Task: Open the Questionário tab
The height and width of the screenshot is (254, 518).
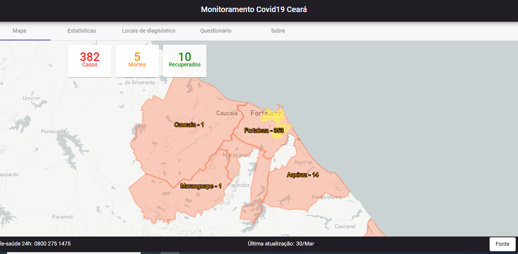Action: click(x=216, y=31)
